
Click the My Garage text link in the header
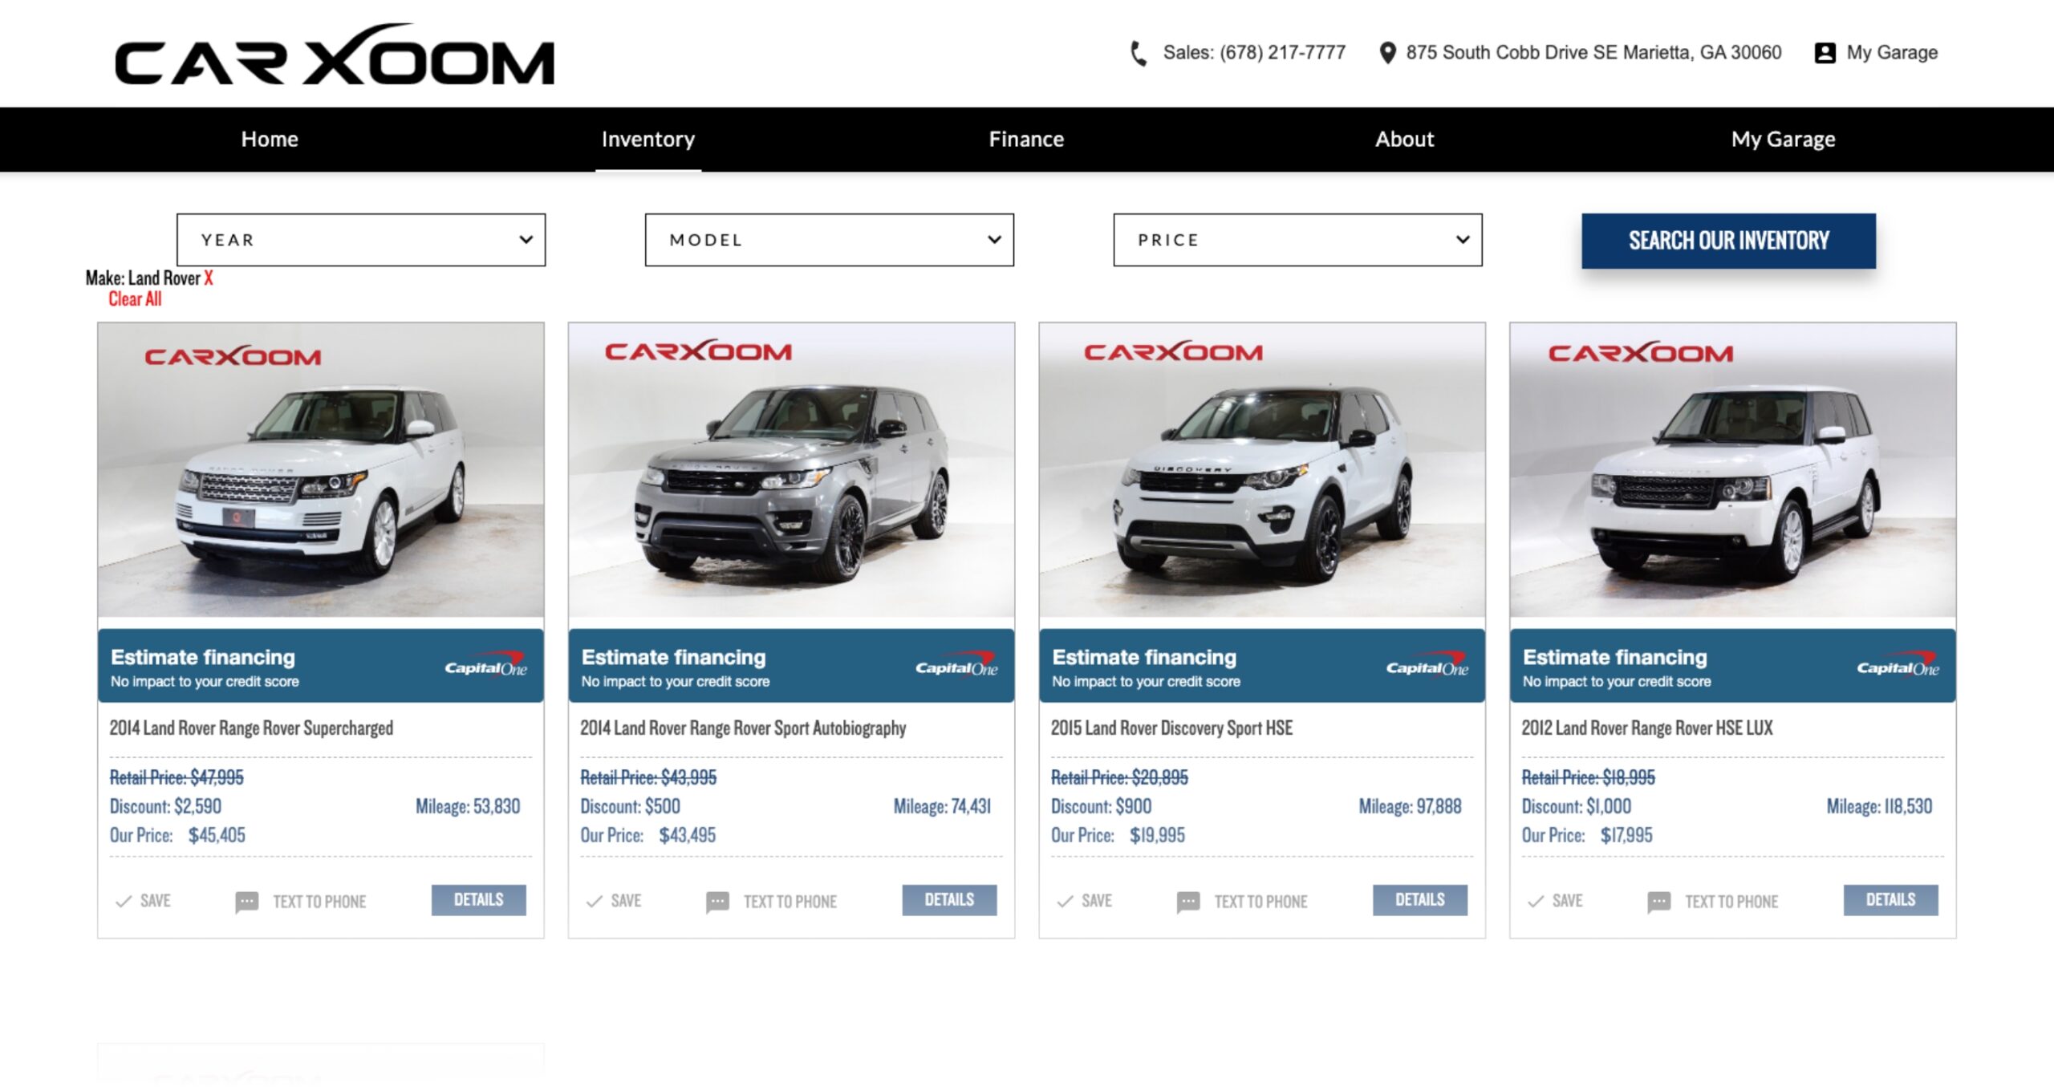(1892, 53)
